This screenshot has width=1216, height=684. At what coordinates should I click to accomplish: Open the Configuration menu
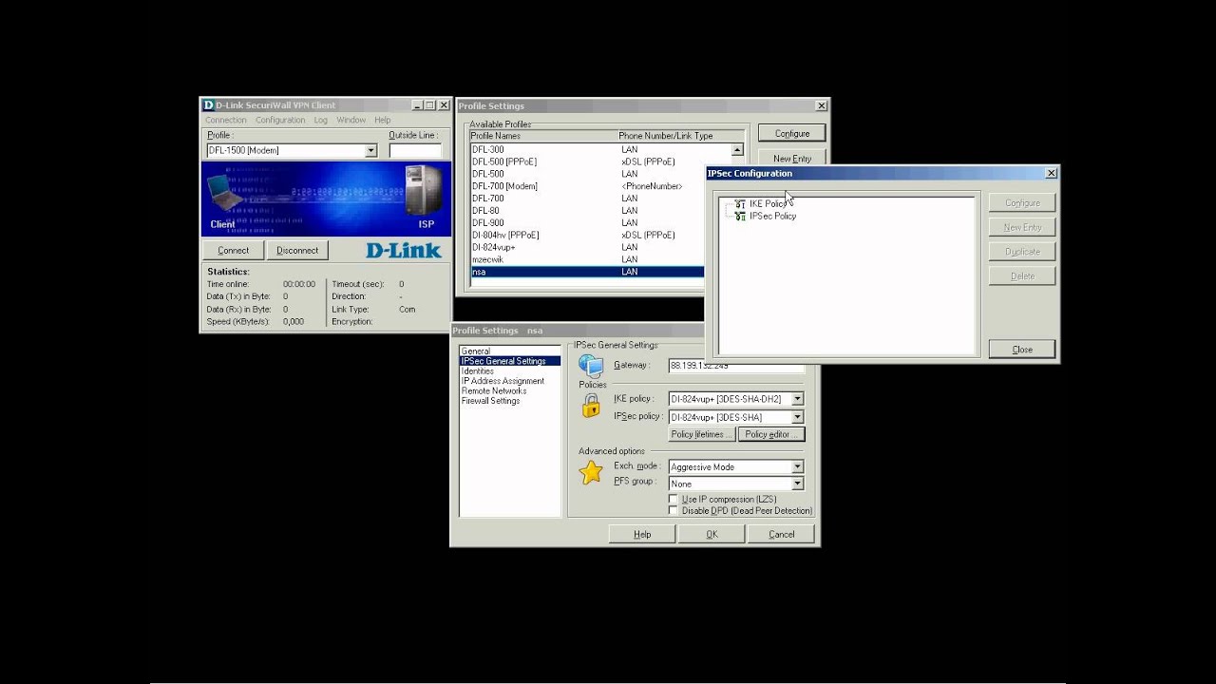280,121
